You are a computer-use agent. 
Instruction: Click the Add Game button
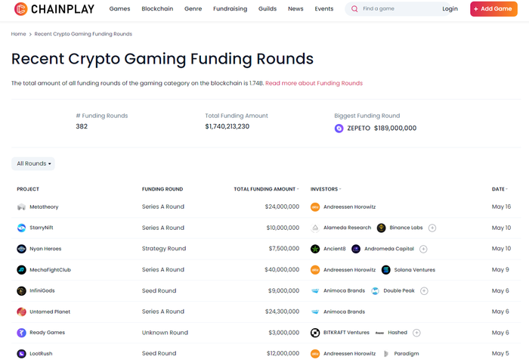pyautogui.click(x=493, y=9)
